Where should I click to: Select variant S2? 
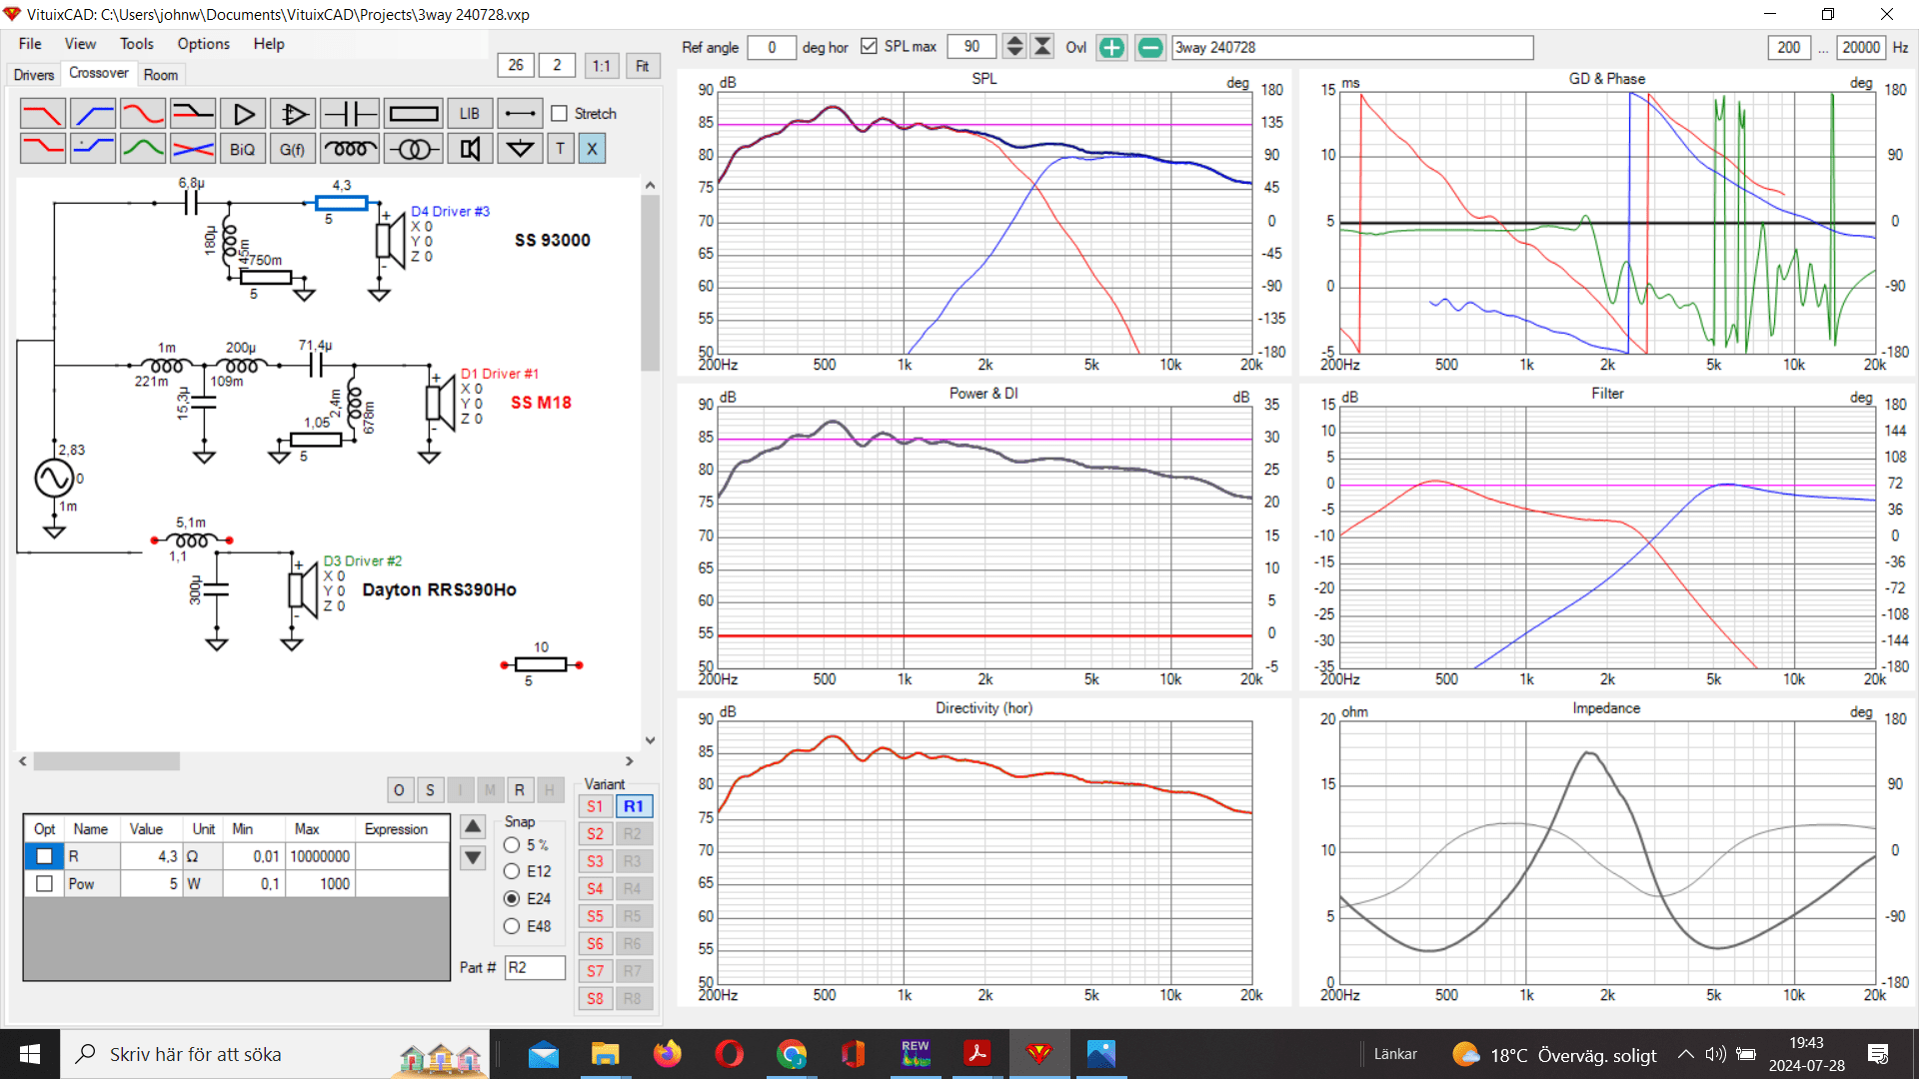[x=596, y=834]
